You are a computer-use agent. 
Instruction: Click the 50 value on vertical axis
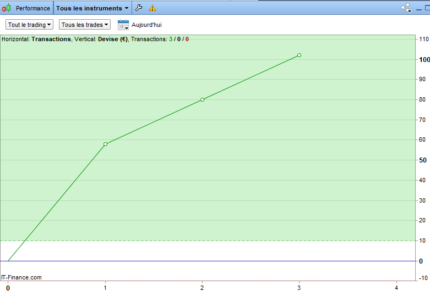click(423, 160)
